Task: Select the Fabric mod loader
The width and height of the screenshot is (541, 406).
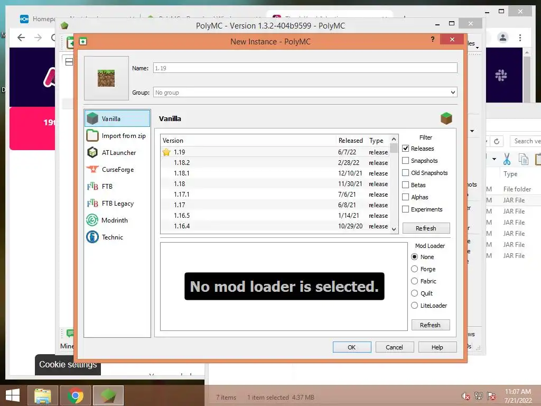Action: coord(415,281)
